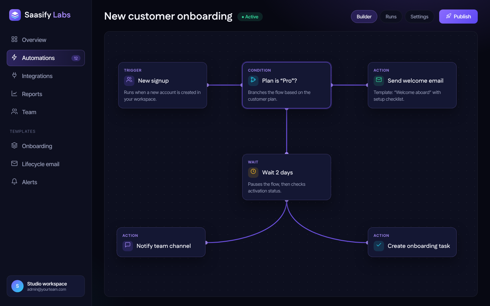Click the Integrations plug icon

click(14, 75)
